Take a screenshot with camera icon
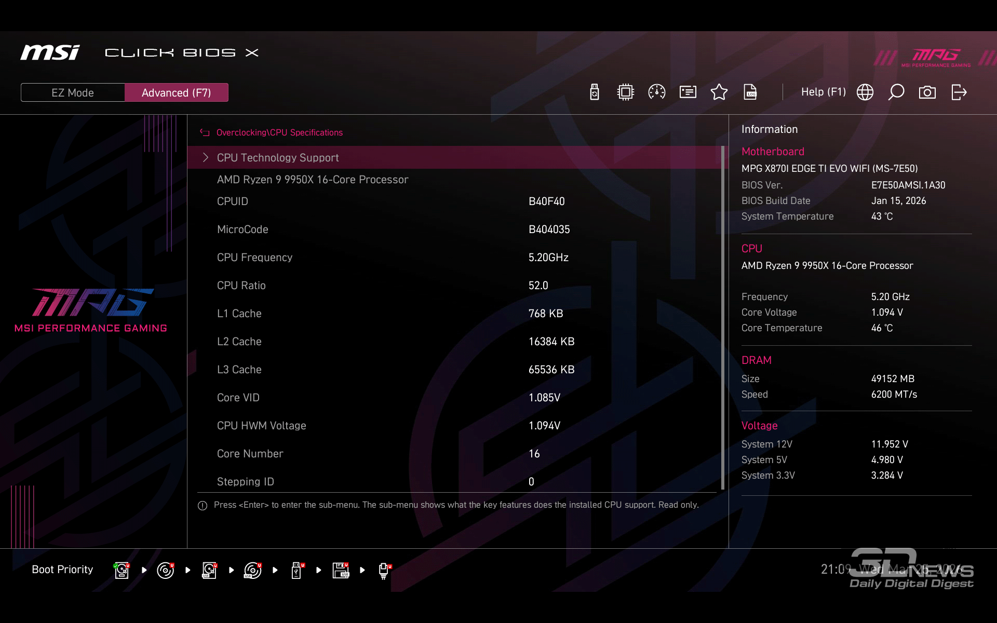997x623 pixels. click(x=927, y=92)
